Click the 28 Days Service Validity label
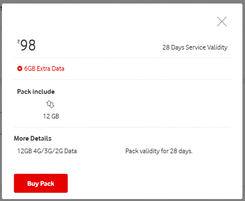 (x=195, y=47)
